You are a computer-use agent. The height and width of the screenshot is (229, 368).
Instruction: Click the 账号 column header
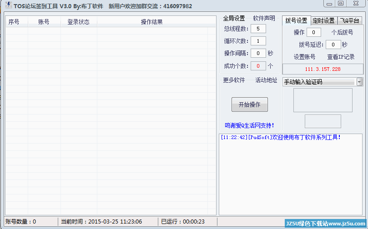click(44, 22)
